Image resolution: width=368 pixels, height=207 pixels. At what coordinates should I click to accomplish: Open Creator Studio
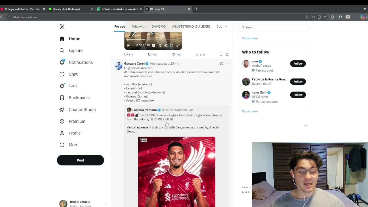(x=78, y=110)
